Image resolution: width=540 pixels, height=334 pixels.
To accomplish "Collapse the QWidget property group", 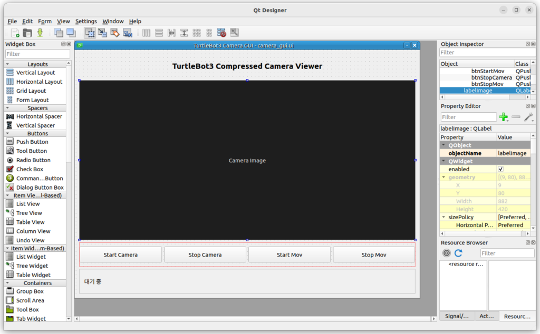I will tap(443, 161).
